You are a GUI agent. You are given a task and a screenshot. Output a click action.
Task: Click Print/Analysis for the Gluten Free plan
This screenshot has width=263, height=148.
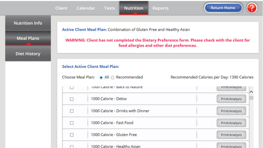(x=231, y=135)
